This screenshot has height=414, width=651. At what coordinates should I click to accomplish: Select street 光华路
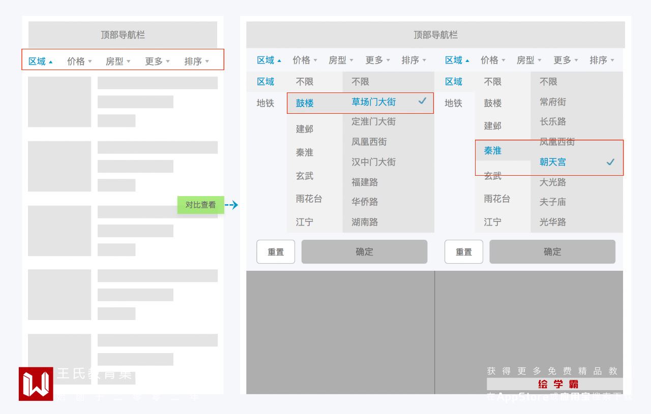pyautogui.click(x=553, y=222)
